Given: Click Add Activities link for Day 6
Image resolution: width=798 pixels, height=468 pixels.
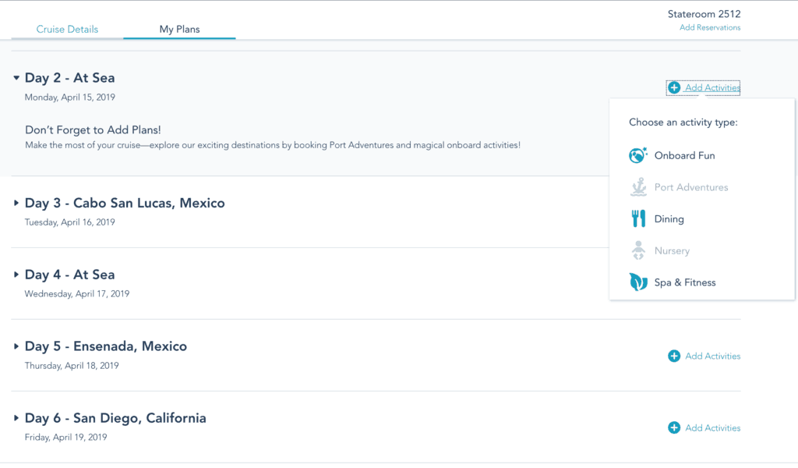Looking at the screenshot, I should click(x=712, y=427).
